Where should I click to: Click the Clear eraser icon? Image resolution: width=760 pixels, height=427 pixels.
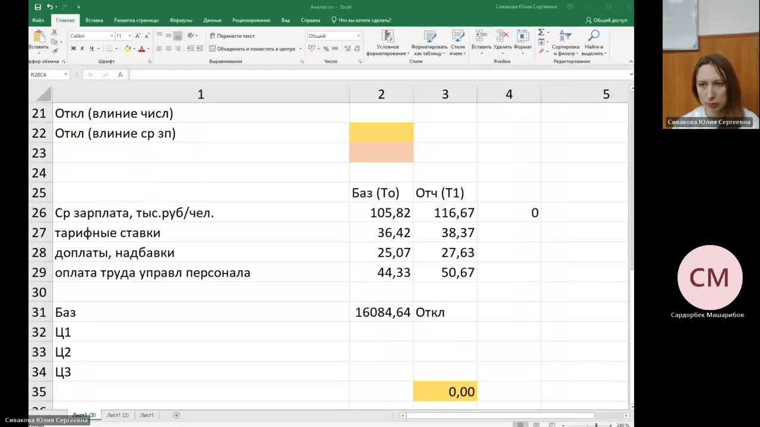pos(541,51)
